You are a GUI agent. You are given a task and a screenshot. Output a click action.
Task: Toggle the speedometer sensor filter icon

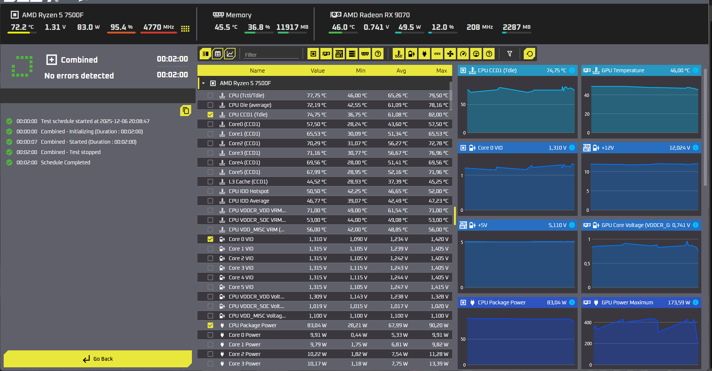pos(463,54)
